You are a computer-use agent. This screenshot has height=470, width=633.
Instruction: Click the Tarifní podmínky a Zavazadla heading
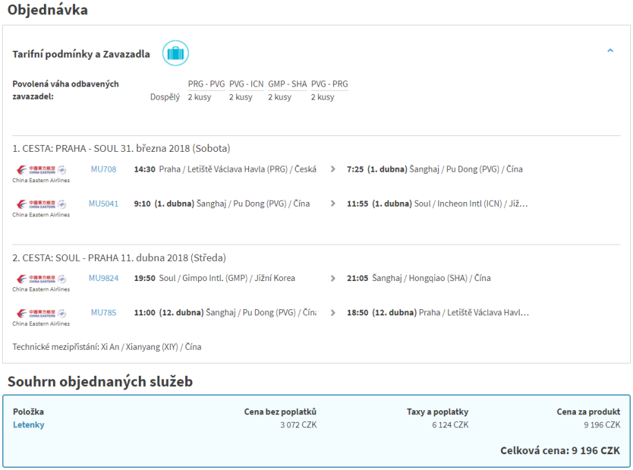tap(81, 54)
